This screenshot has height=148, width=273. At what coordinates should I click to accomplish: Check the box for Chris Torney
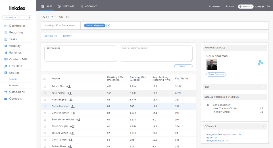[45, 140]
